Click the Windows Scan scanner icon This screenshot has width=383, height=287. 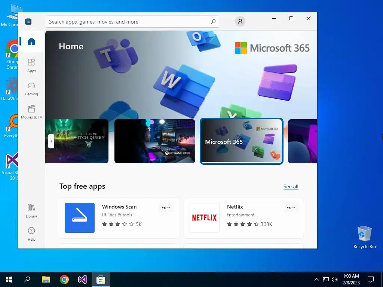[79, 218]
